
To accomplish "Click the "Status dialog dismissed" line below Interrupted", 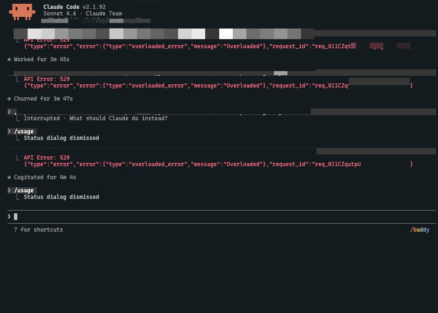I will [61, 138].
